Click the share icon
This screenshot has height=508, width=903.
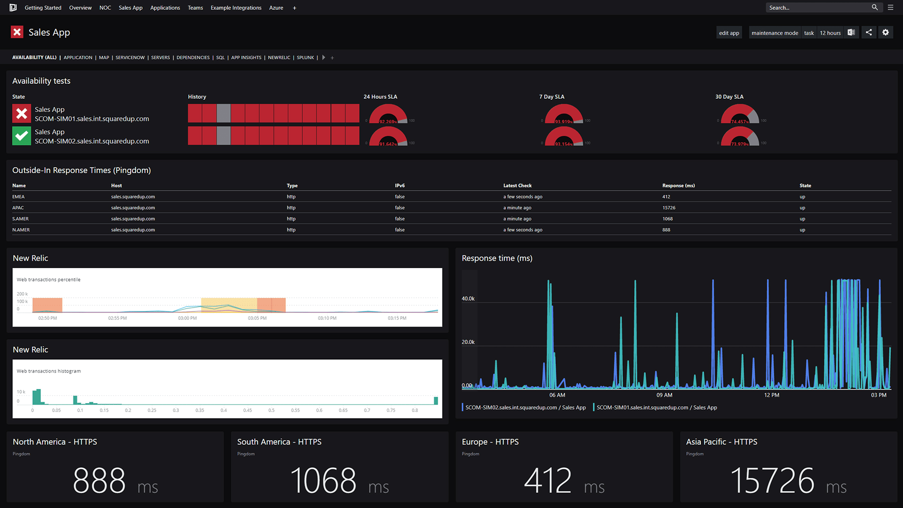coord(869,32)
